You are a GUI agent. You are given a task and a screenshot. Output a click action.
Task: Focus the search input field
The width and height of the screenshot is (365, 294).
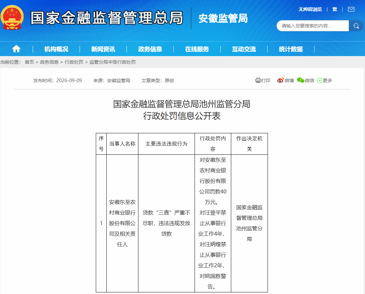pyautogui.click(x=312, y=26)
